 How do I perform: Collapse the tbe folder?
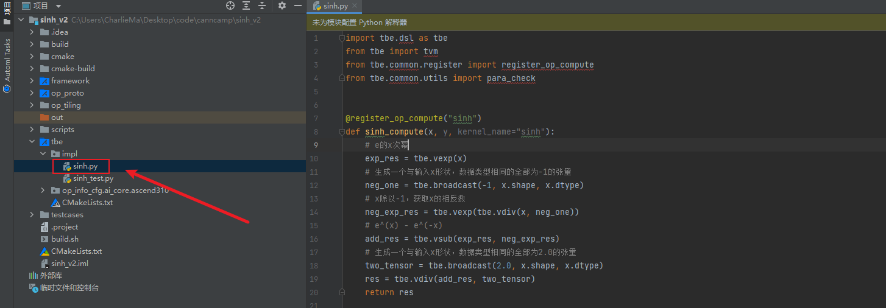(x=32, y=142)
